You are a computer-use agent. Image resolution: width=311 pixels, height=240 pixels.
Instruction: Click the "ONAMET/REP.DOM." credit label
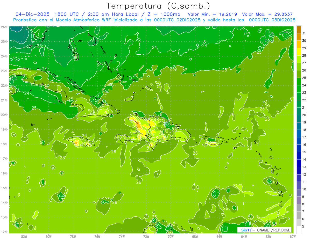(273, 230)
